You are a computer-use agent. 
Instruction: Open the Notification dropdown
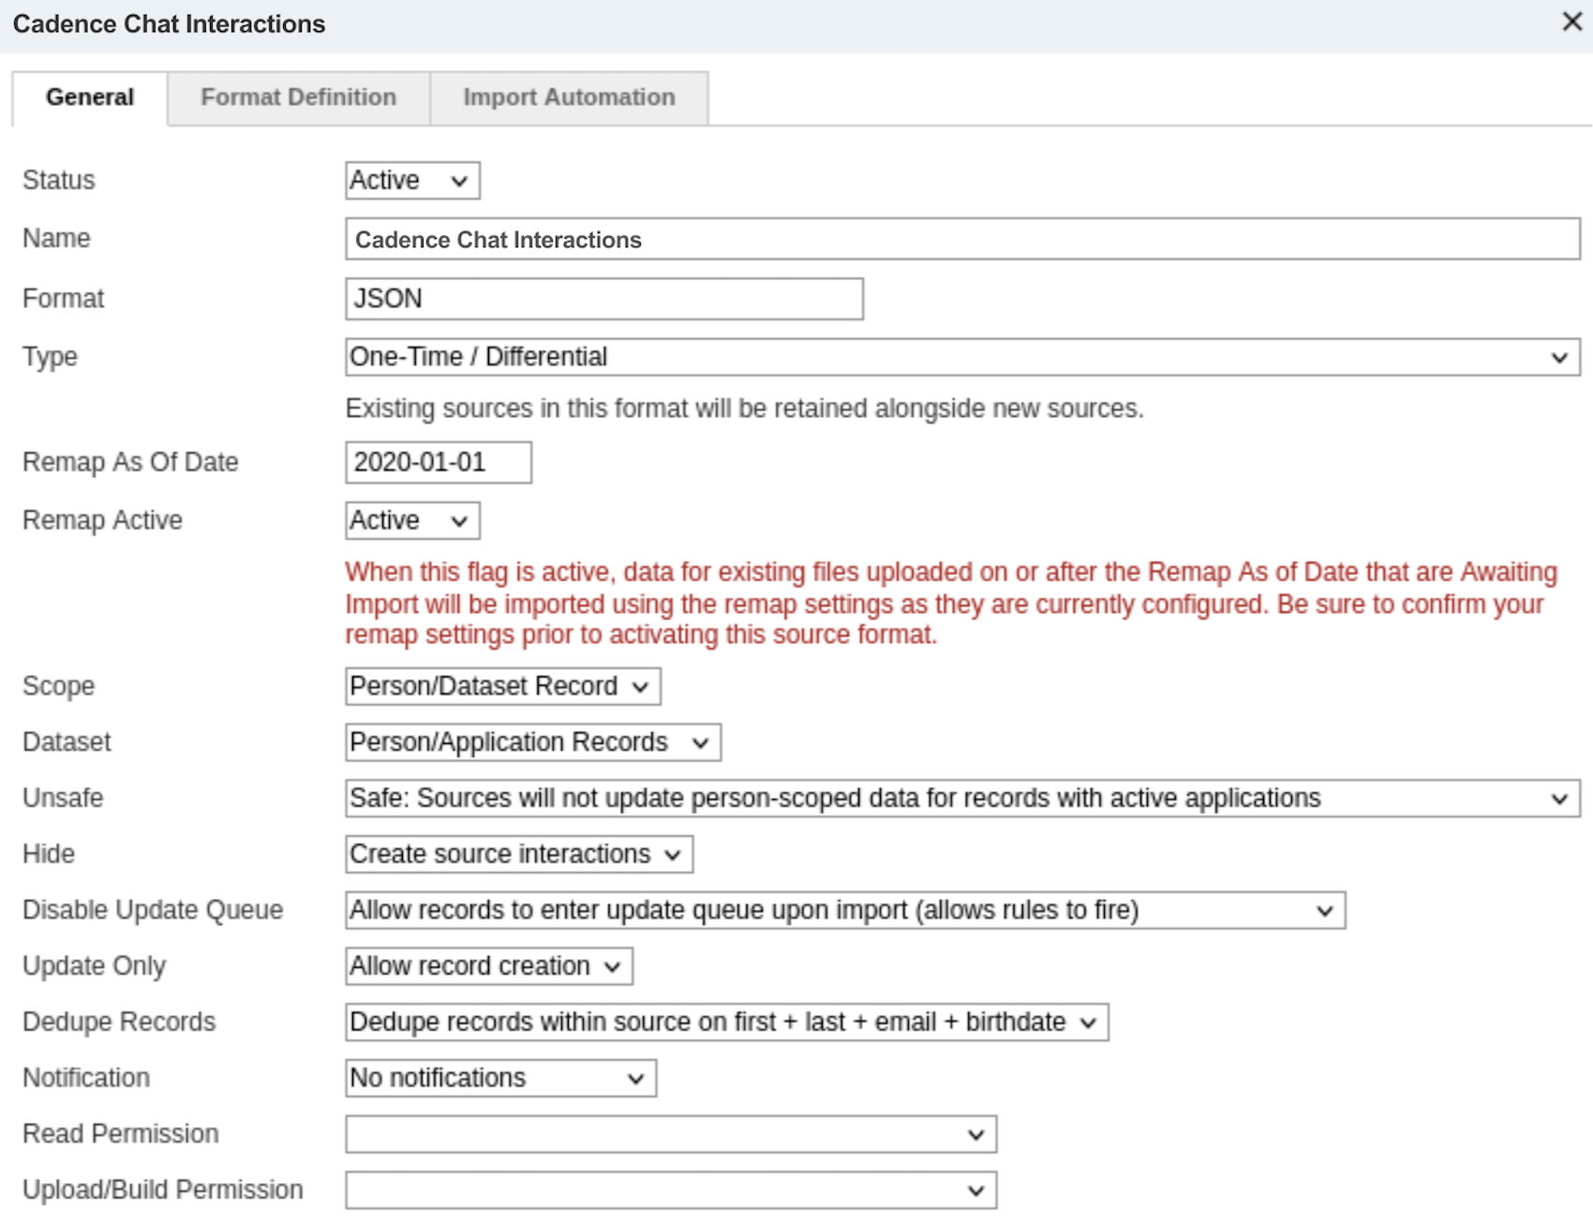500,1078
